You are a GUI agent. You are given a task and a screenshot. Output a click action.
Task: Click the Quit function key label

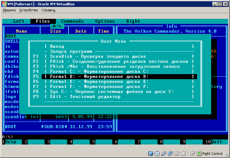coord(217,142)
